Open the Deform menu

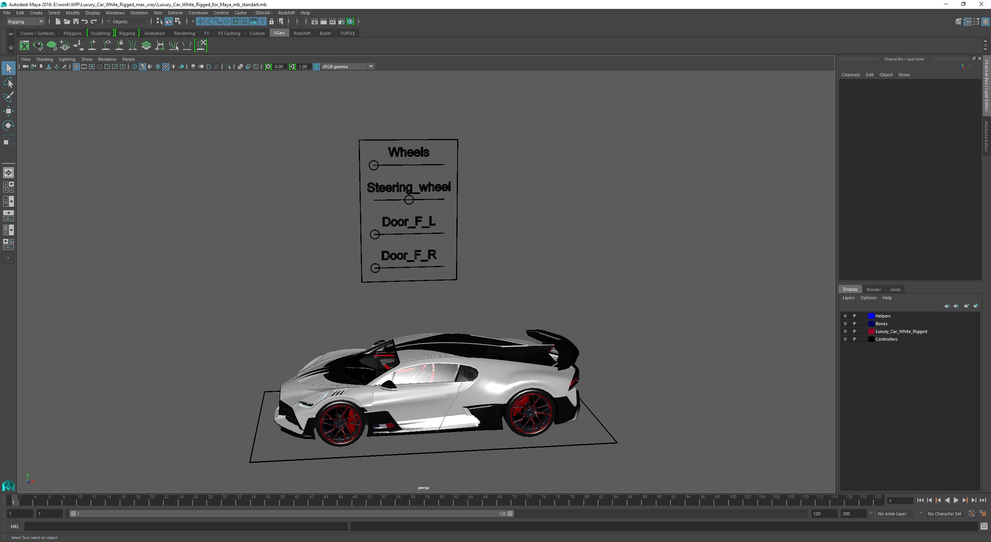tap(175, 13)
